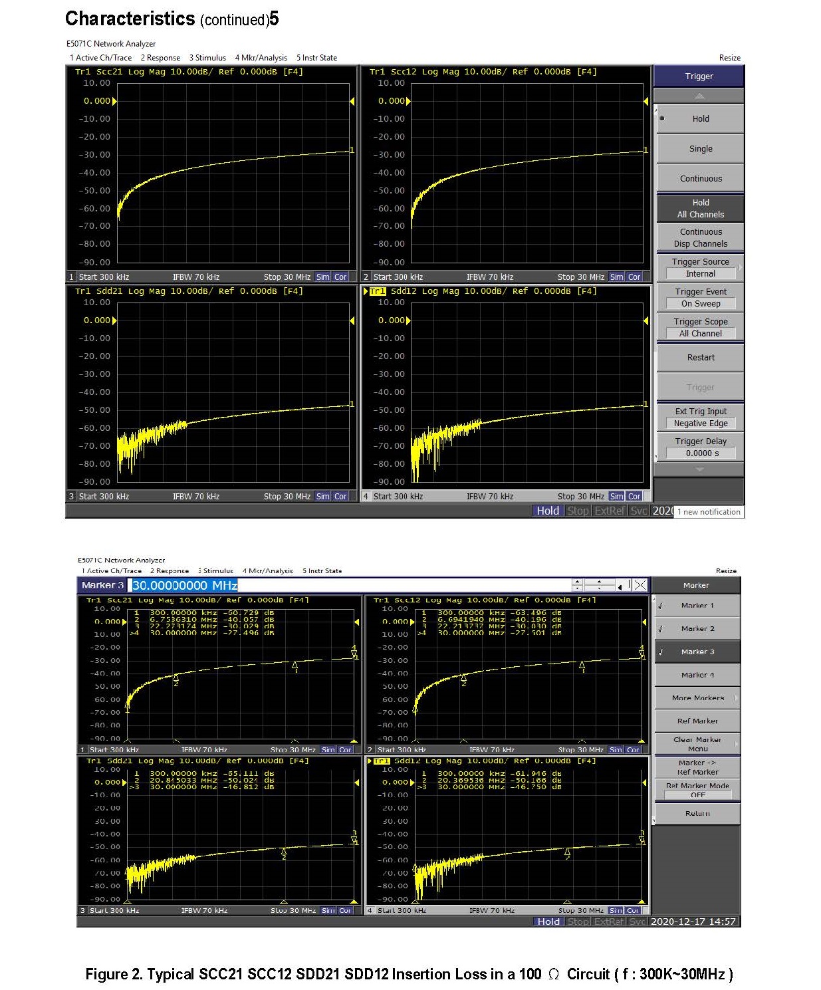Select the Single trigger softkey
Image resolution: width=821 pixels, height=990 pixels.
coord(700,149)
